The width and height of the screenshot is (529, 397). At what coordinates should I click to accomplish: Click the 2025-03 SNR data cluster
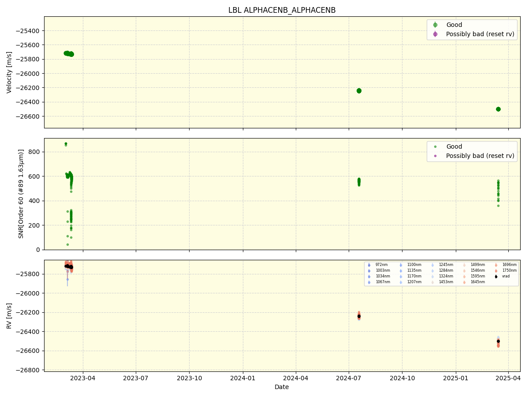click(498, 193)
